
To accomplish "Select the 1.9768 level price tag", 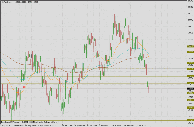I will pyautogui.click(x=191, y=63).
